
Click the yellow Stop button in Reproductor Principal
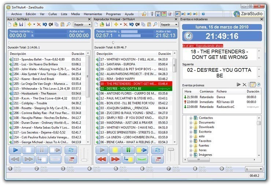click(115, 150)
